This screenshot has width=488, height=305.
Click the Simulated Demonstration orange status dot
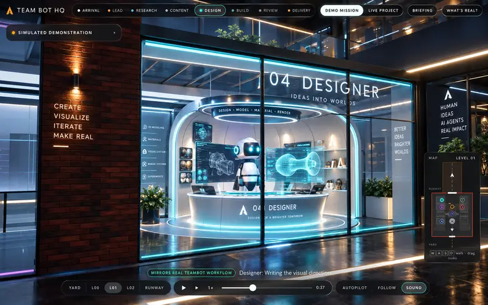pyautogui.click(x=13, y=33)
